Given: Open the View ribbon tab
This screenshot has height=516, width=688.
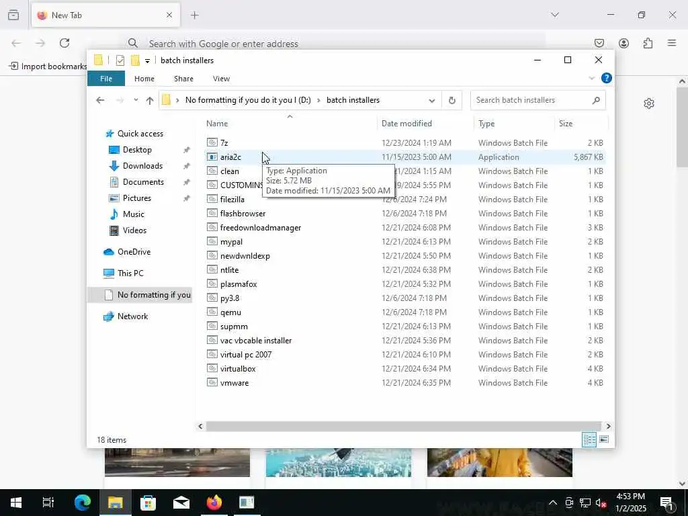Looking at the screenshot, I should pos(221,79).
